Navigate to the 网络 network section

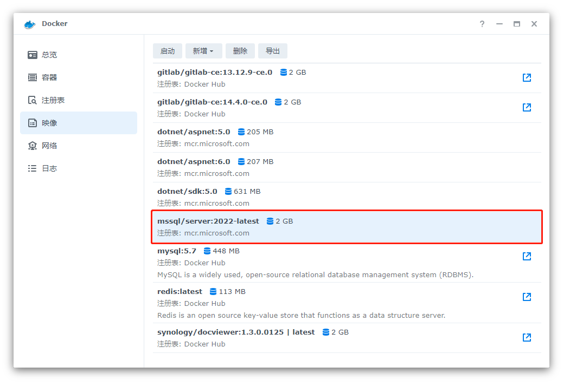click(79, 146)
